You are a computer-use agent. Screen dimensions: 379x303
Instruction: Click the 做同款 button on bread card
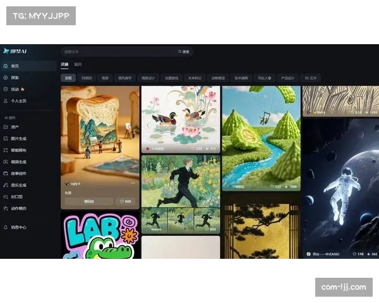[x=89, y=201]
